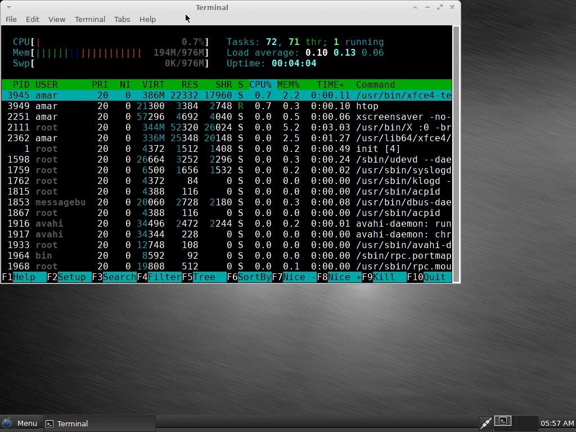The height and width of the screenshot is (432, 576).
Task: Select the init [4] process row
Action: [227, 148]
